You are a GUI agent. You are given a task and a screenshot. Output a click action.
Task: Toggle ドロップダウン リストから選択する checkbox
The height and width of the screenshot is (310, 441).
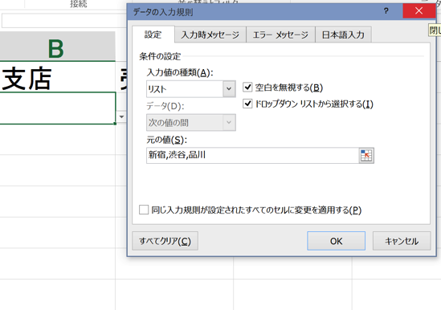click(x=247, y=104)
